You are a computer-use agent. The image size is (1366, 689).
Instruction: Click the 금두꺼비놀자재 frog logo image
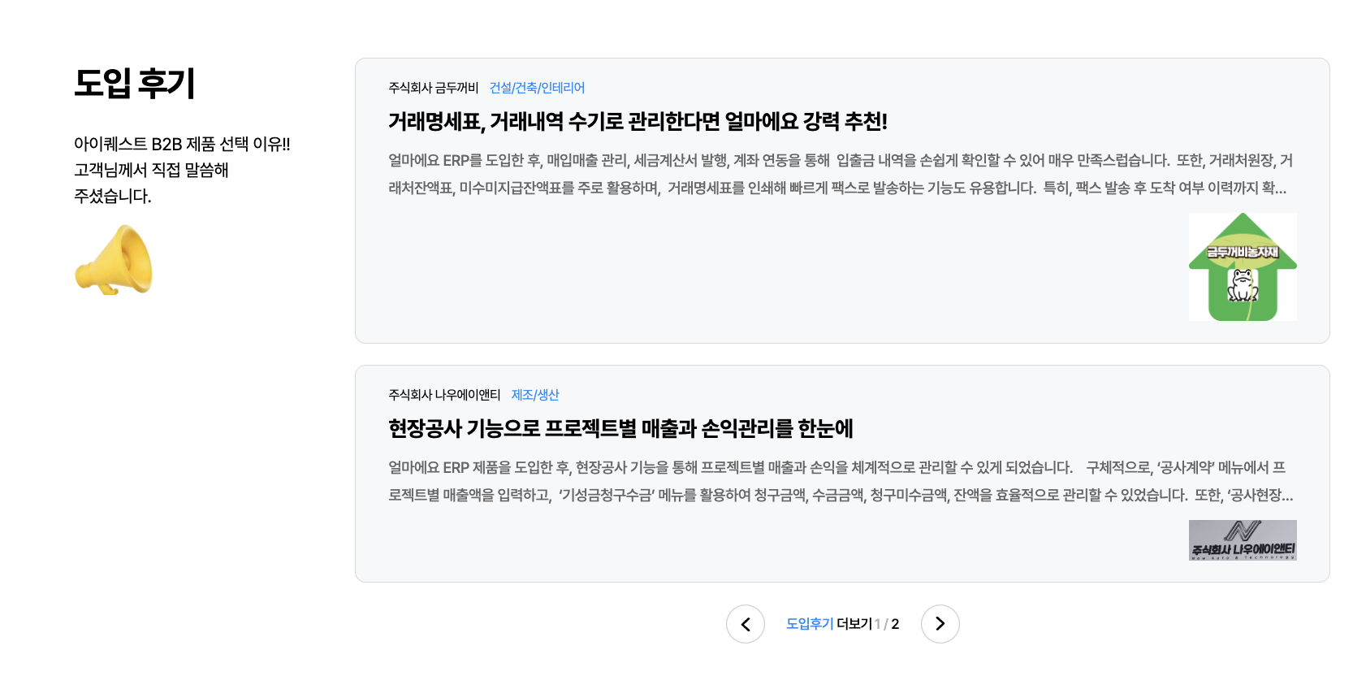pos(1243,266)
